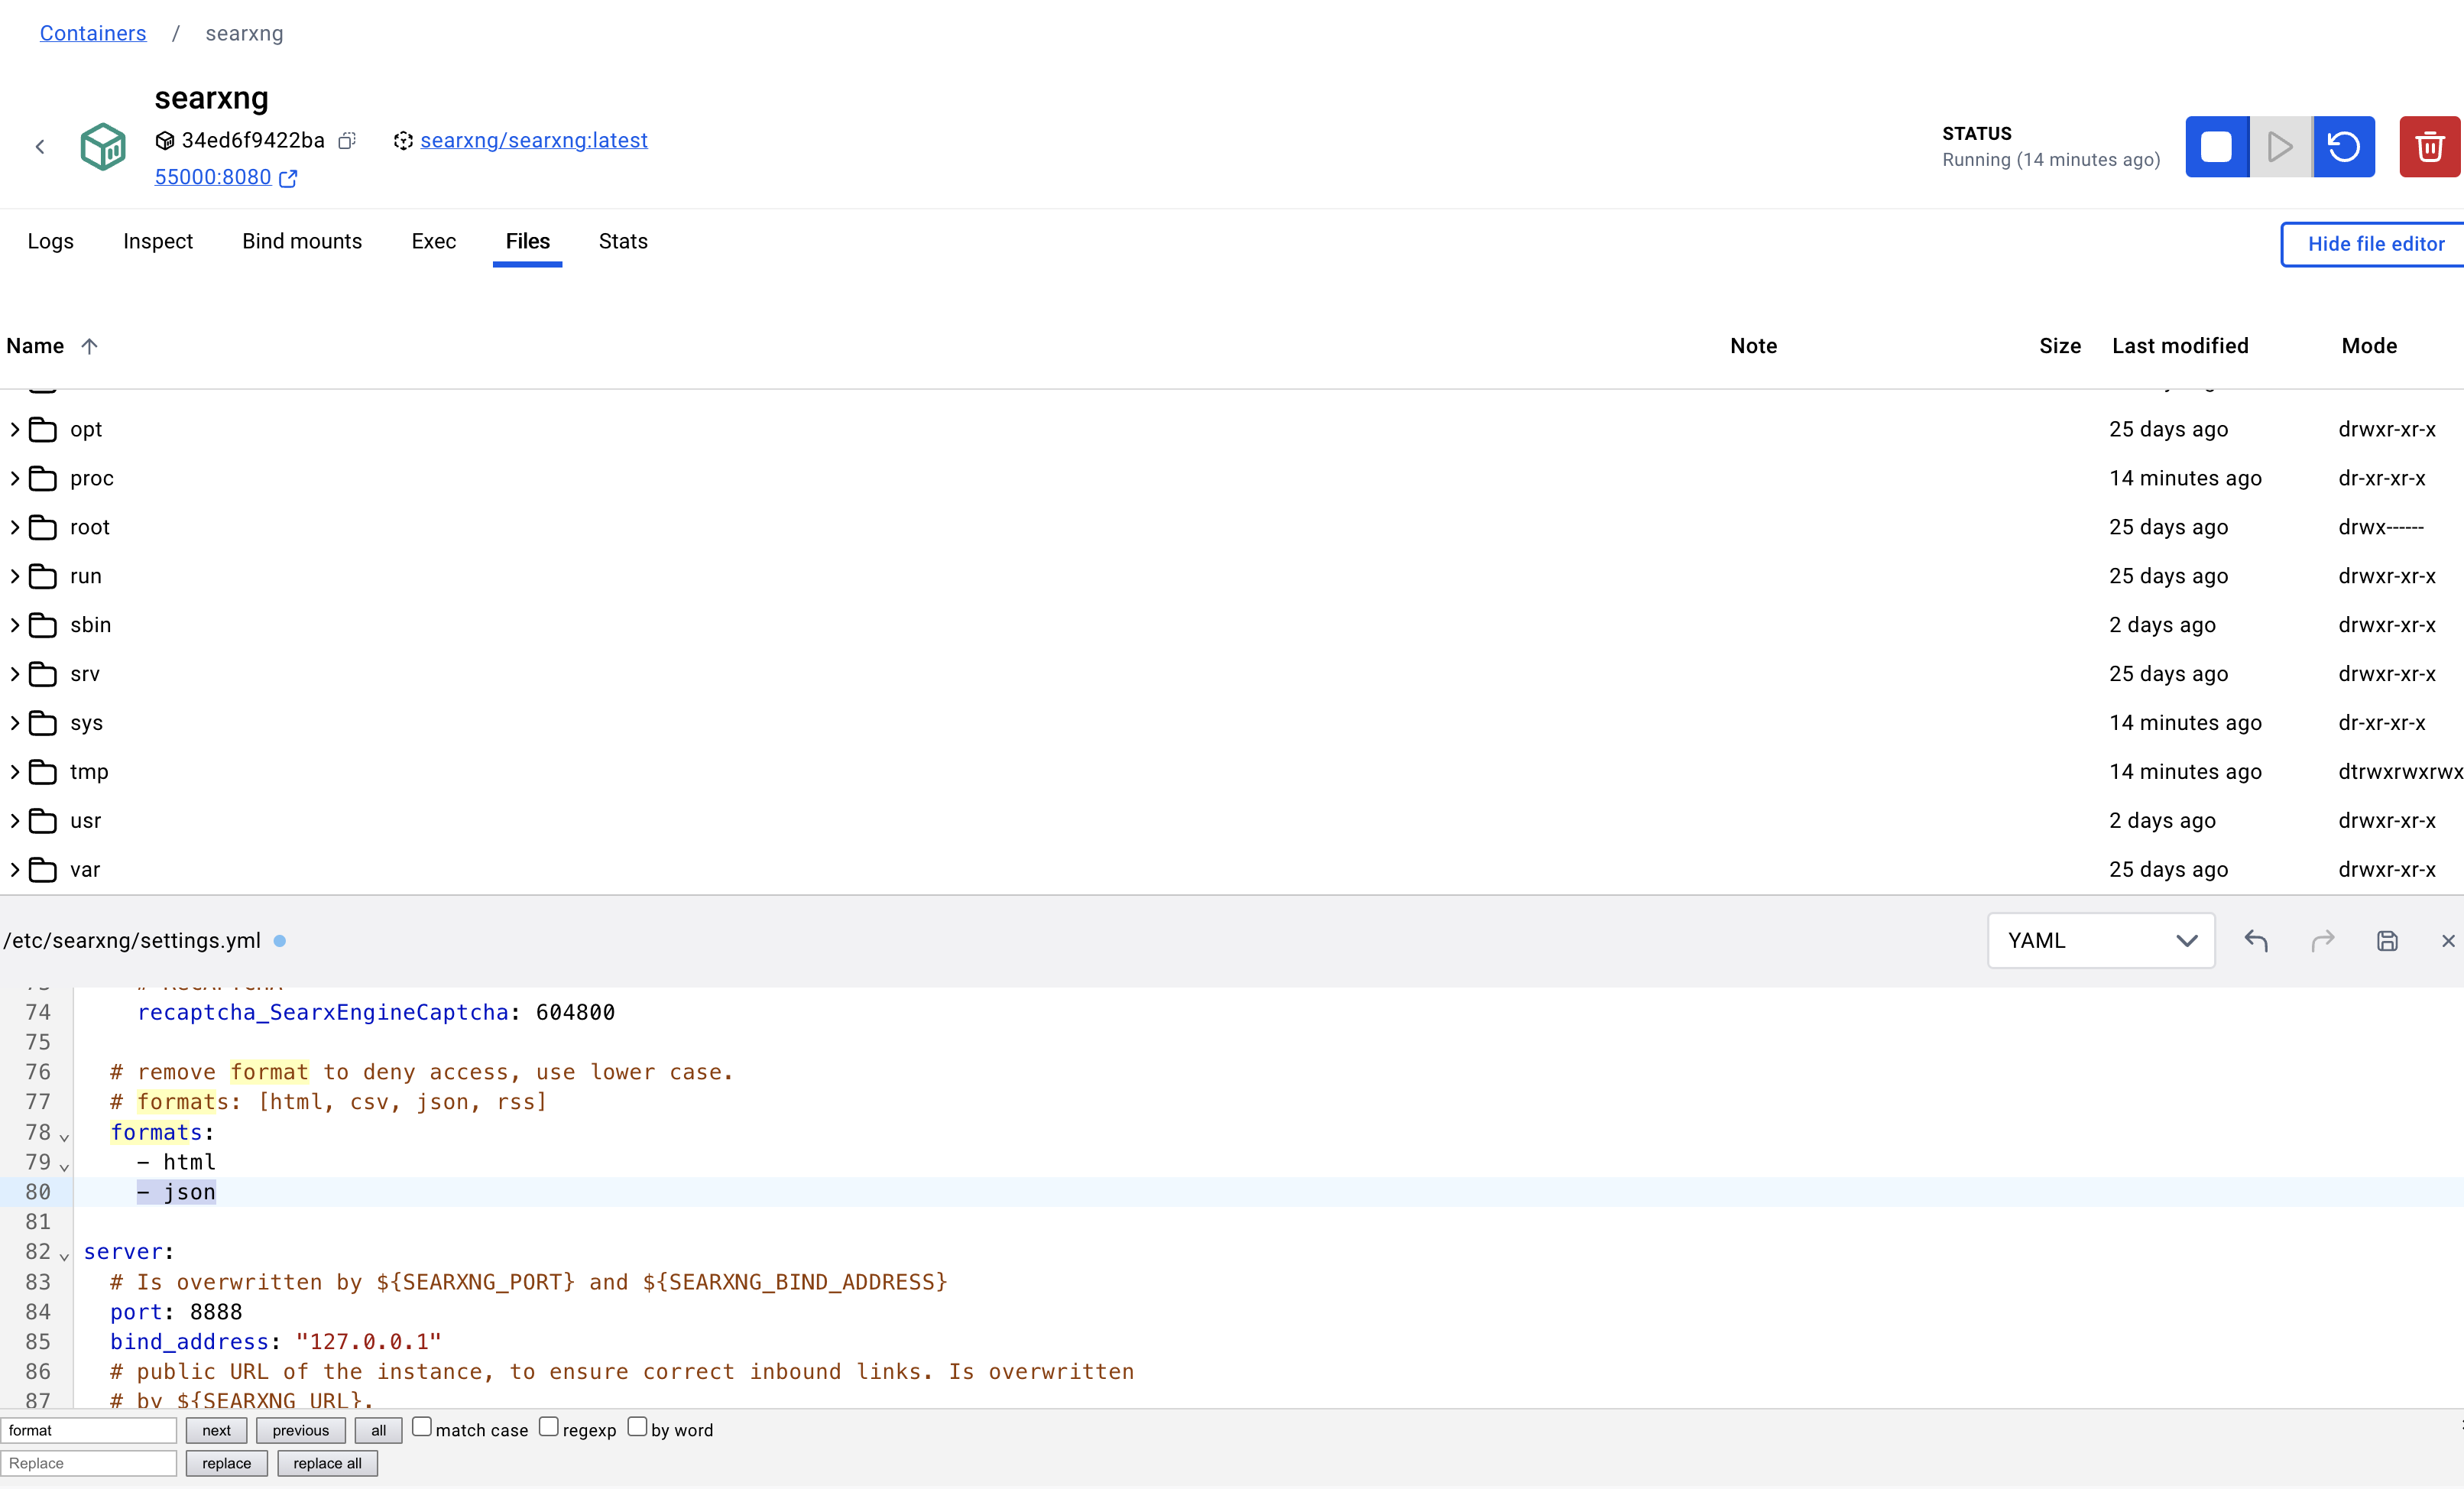Delete the searxng container with the trash icon

[2429, 147]
